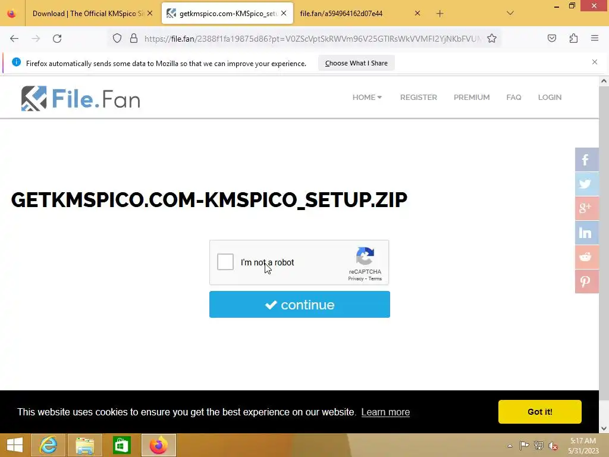Expand the list all tabs chevron
The image size is (609, 457).
click(x=510, y=14)
